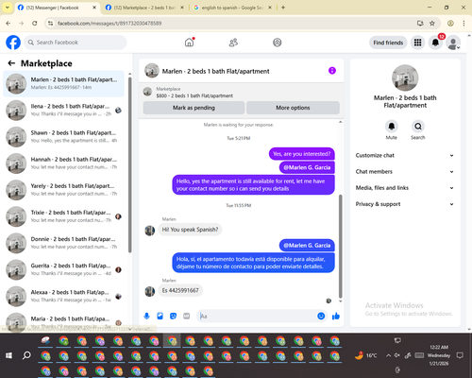Open the Friends icon in top navigation
Screen dimensions: 472x378
pos(233,43)
